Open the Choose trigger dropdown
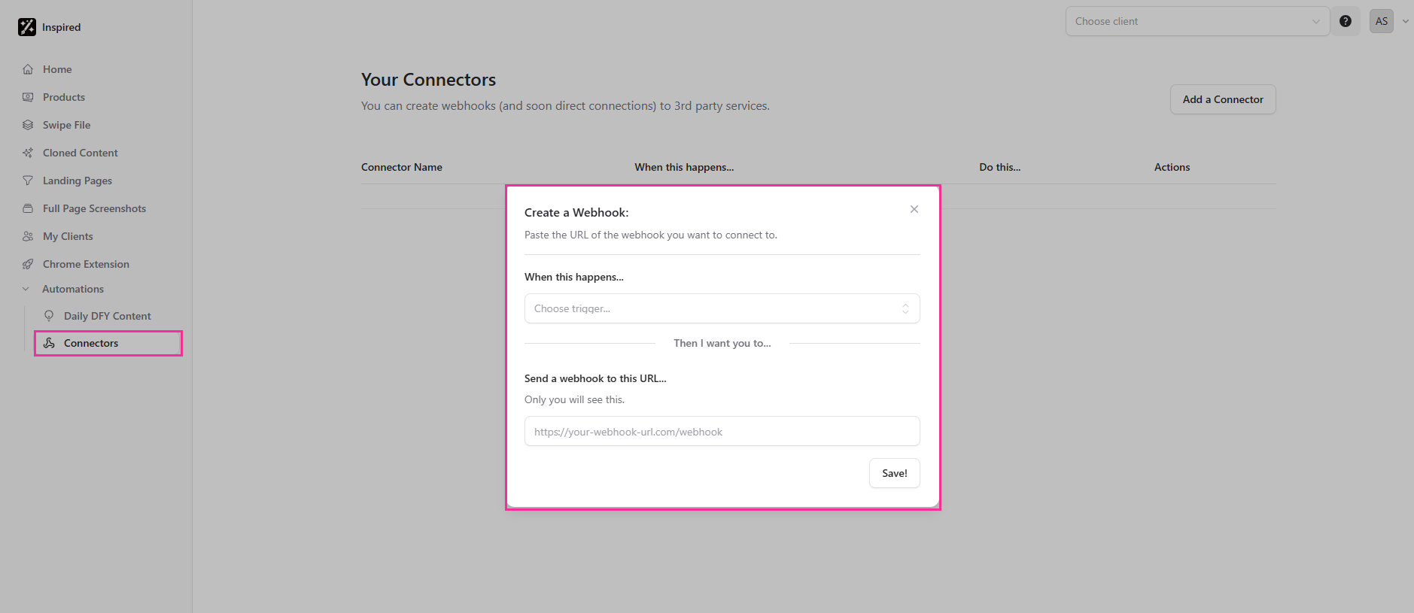This screenshot has height=613, width=1414. point(722,308)
